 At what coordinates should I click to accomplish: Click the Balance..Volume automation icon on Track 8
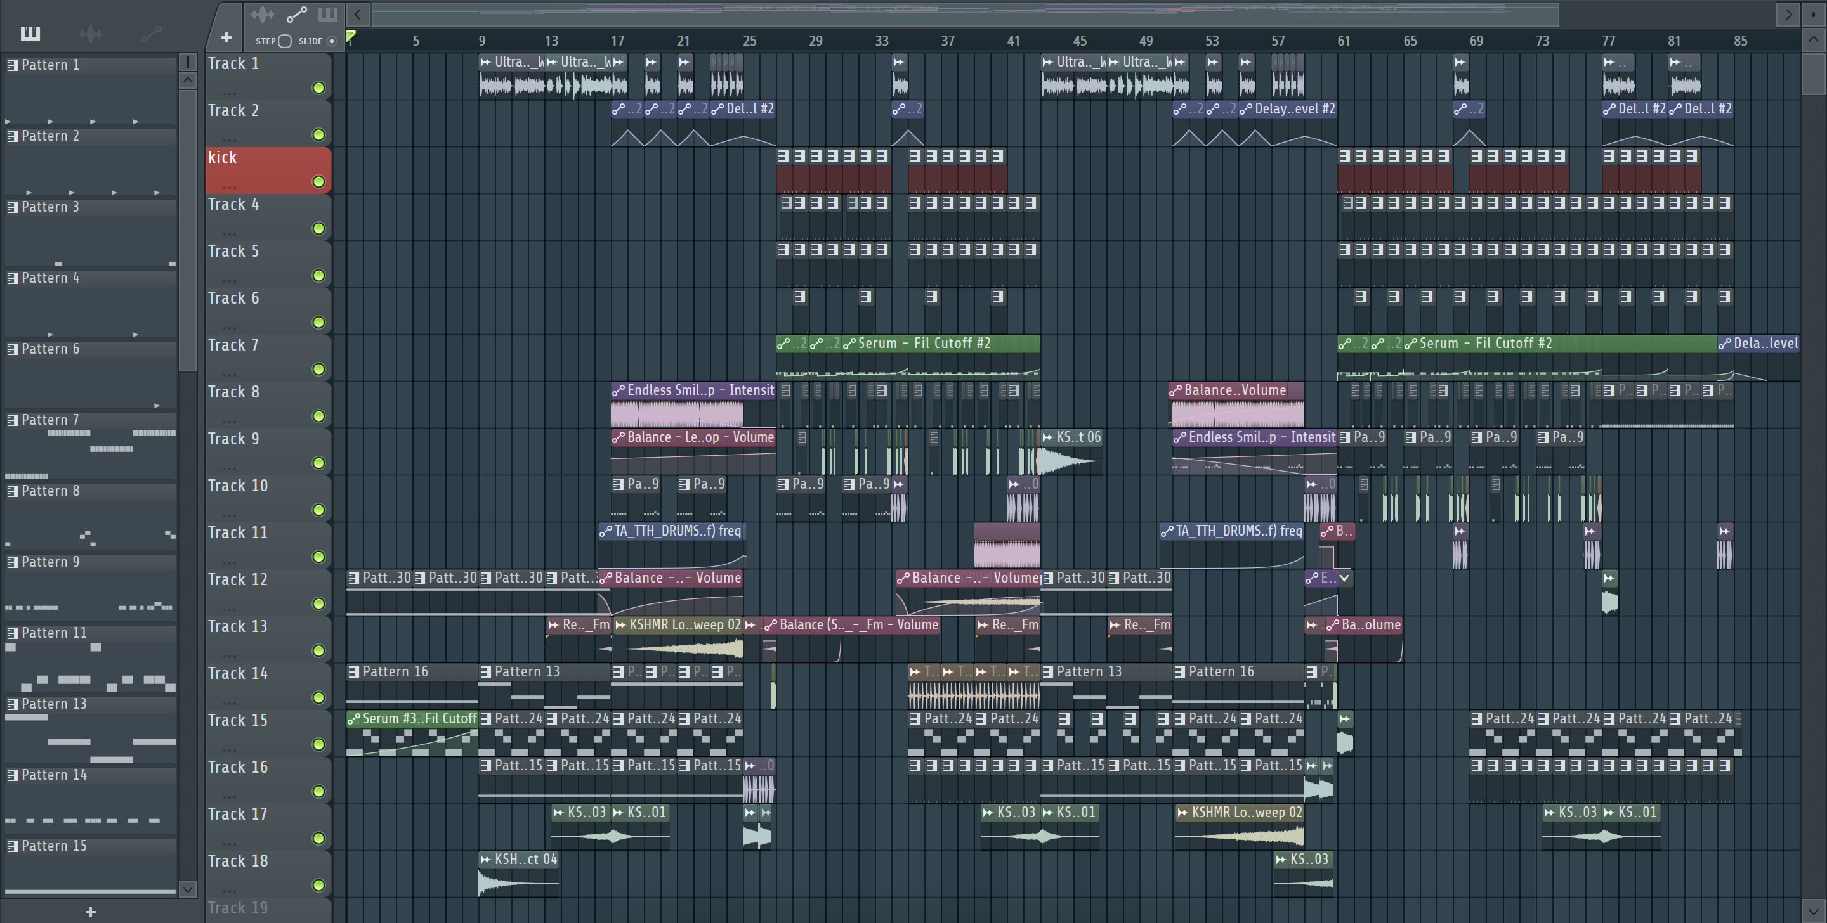click(x=1175, y=390)
